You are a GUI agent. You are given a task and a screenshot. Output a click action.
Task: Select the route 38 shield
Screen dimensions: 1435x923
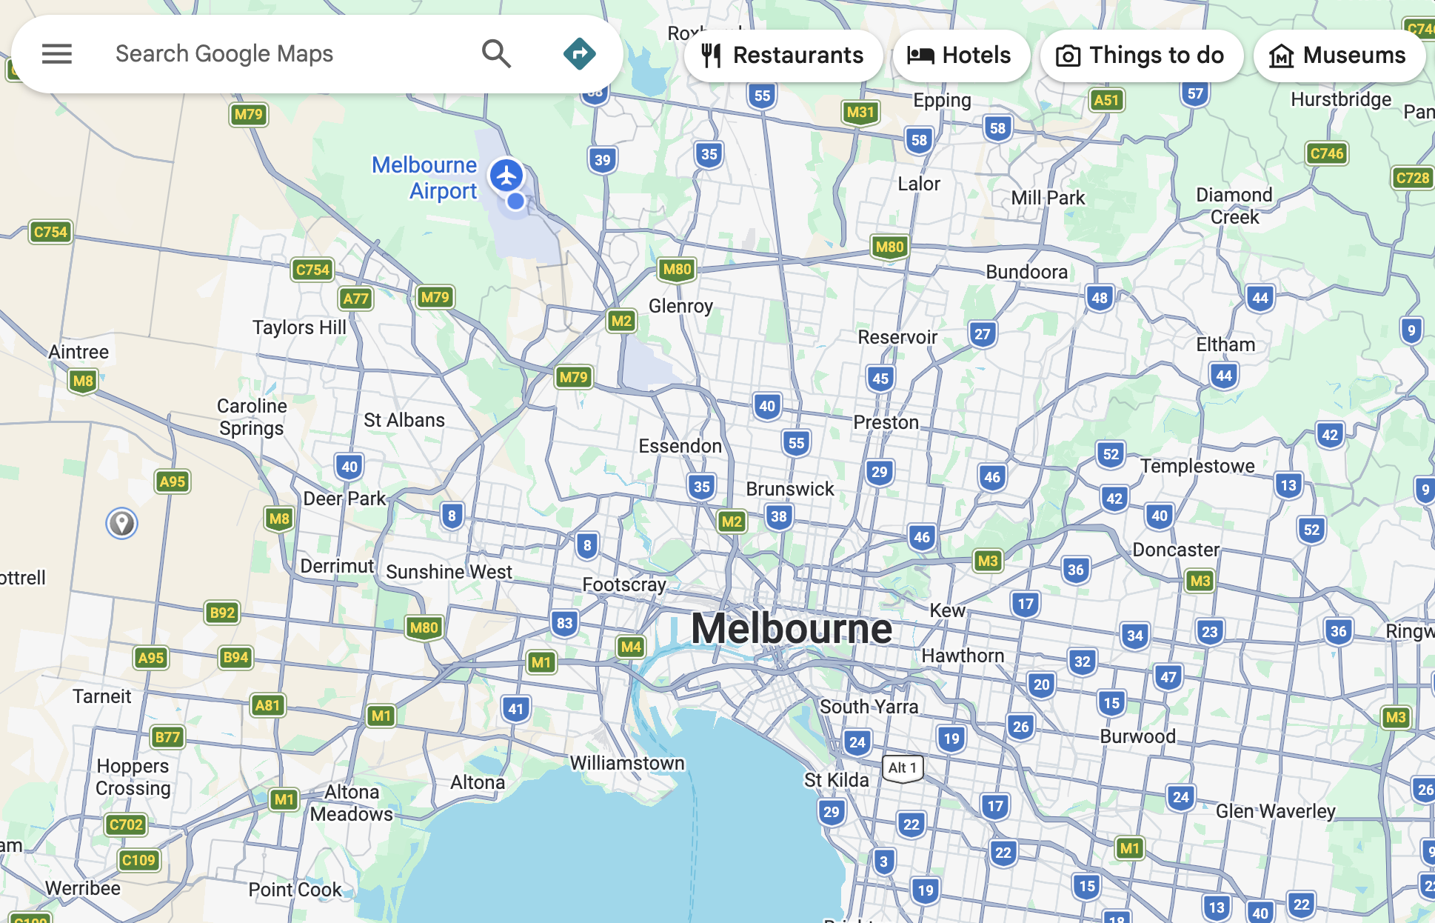tap(779, 517)
